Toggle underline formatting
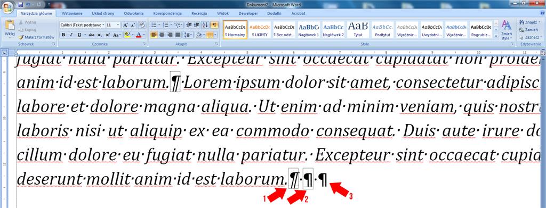This screenshot has height=208, width=546. coord(79,35)
